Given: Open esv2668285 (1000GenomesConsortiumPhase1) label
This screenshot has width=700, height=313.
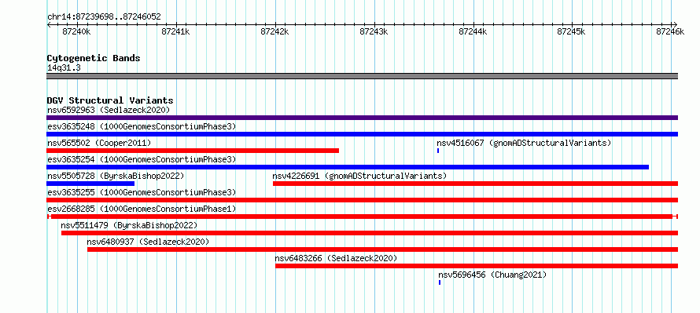Looking at the screenshot, I should coord(142,209).
